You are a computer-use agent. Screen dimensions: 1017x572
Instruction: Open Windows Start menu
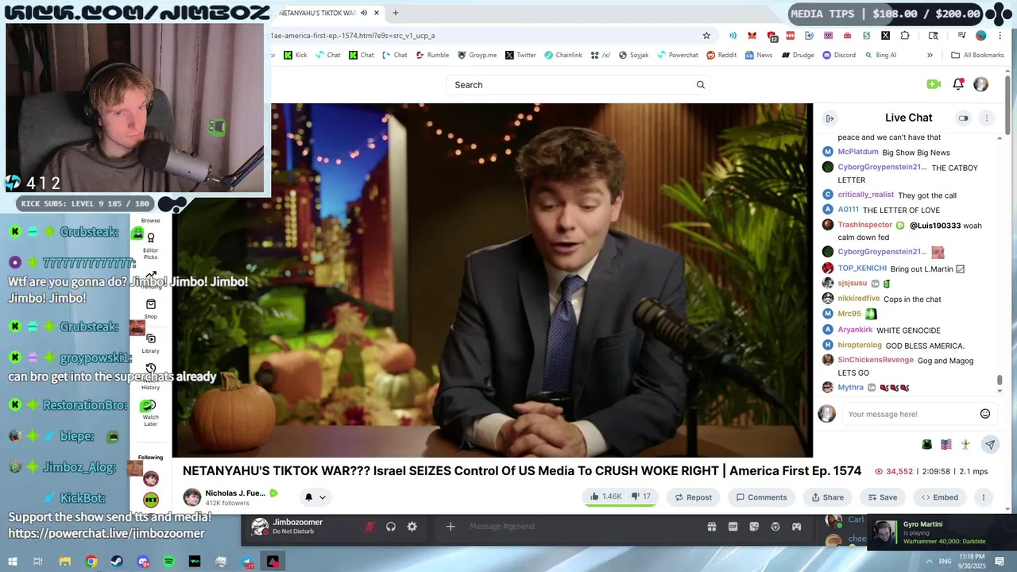tap(12, 562)
